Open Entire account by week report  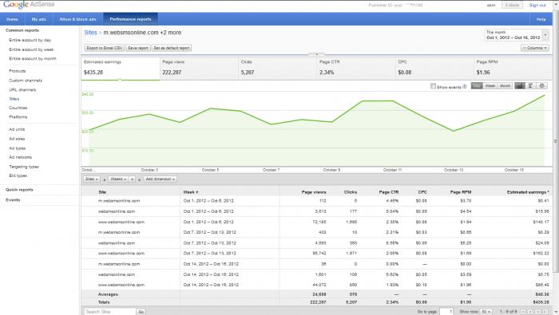pos(31,49)
